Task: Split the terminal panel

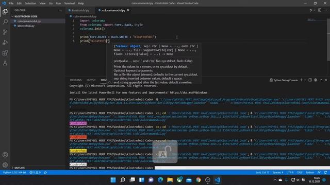Action: click(310, 80)
